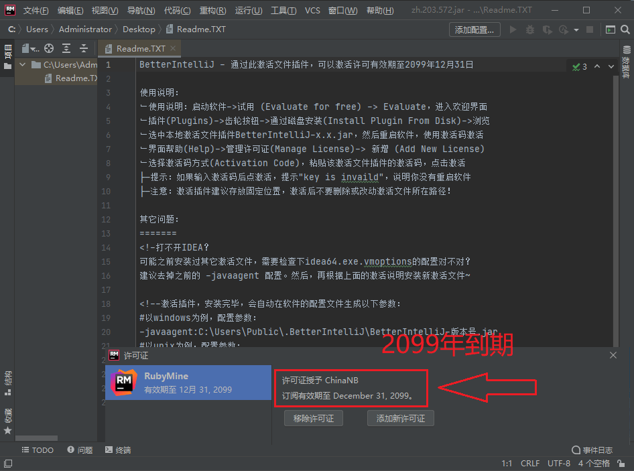The width and height of the screenshot is (634, 471).
Task: Close the Readme.TXT editor tab
Action: pos(173,48)
